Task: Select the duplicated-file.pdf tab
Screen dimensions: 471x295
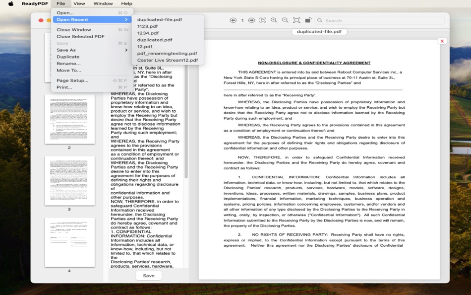Action: click(319, 32)
